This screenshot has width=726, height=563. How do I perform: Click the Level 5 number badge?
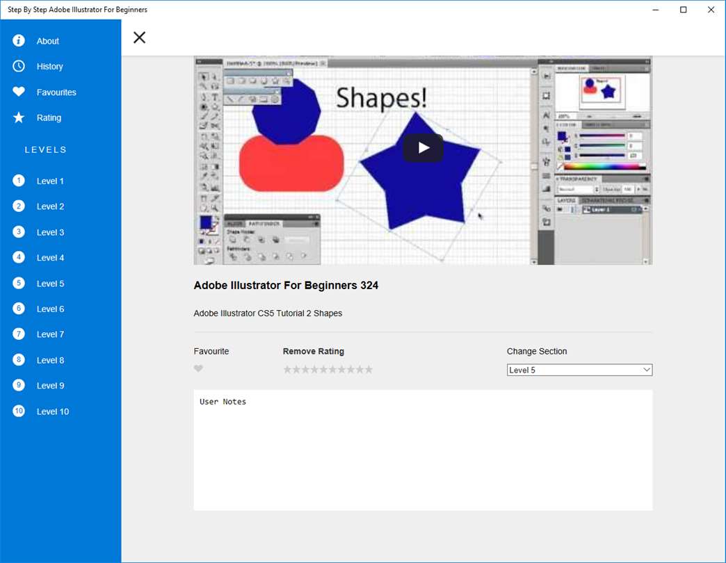click(19, 283)
